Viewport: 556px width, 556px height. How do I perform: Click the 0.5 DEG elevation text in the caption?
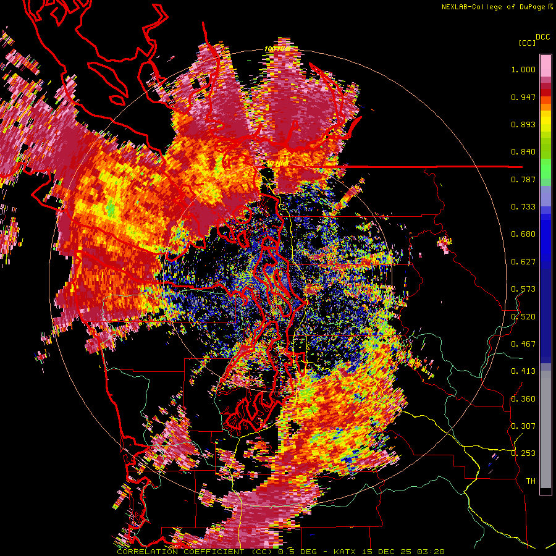click(x=299, y=552)
